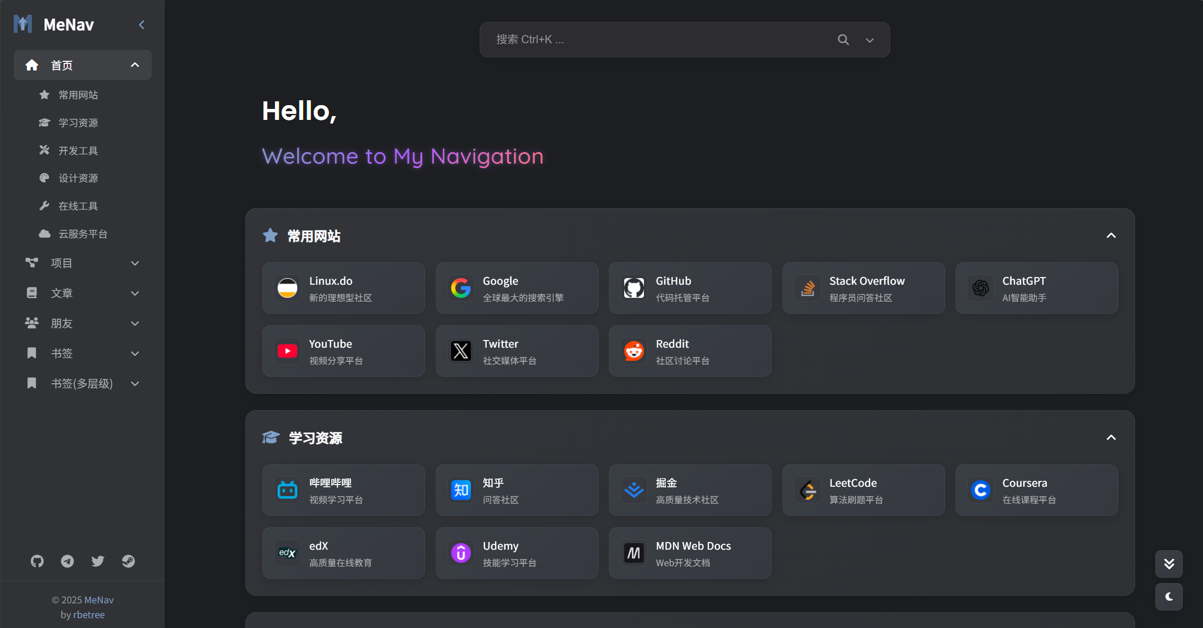Collapse the sidebar with the arrow icon
Image resolution: width=1203 pixels, height=628 pixels.
142,25
